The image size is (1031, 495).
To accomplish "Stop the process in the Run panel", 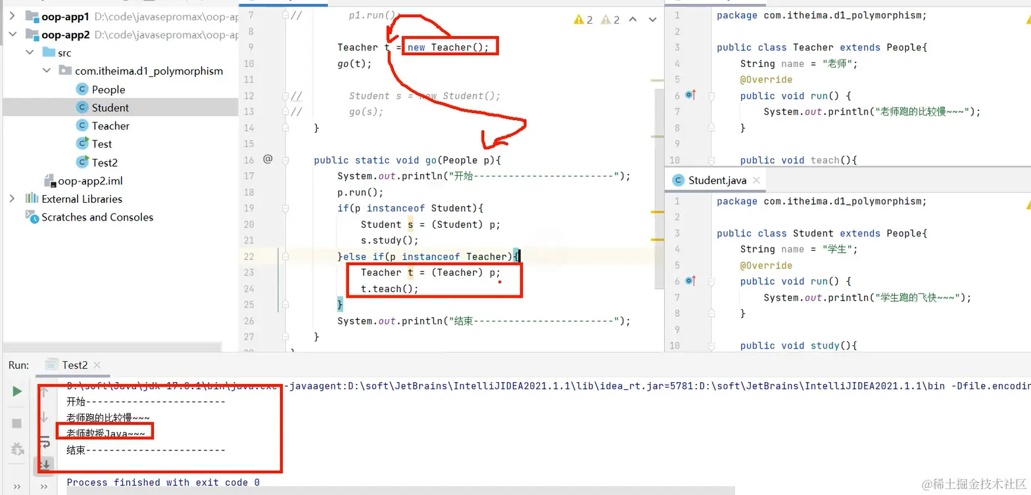I will 17,423.
